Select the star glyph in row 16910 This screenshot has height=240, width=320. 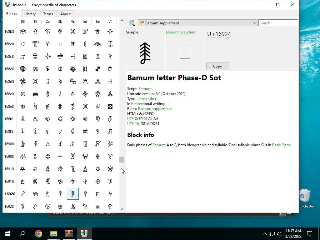tap(23, 169)
